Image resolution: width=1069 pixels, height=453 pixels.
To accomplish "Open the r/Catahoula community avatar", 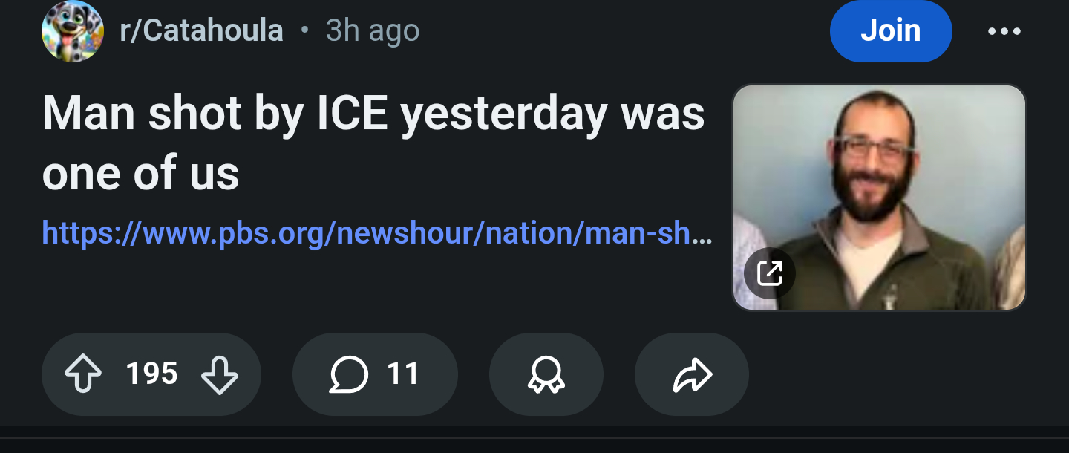I will 72,31.
